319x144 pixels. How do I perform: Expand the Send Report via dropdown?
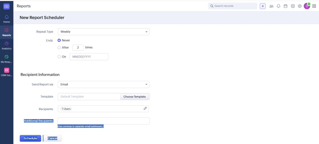pyautogui.click(x=103, y=84)
